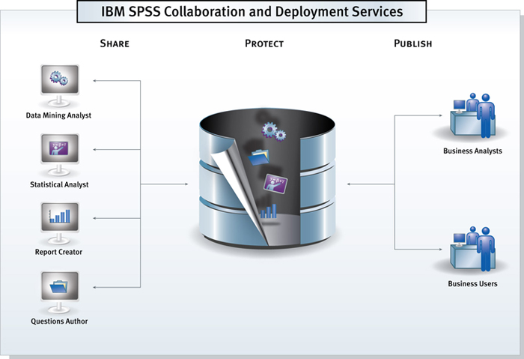Click the 'IBM SPSS Collaboration and Deployment Services' title
524x359 pixels.
[x=252, y=12]
